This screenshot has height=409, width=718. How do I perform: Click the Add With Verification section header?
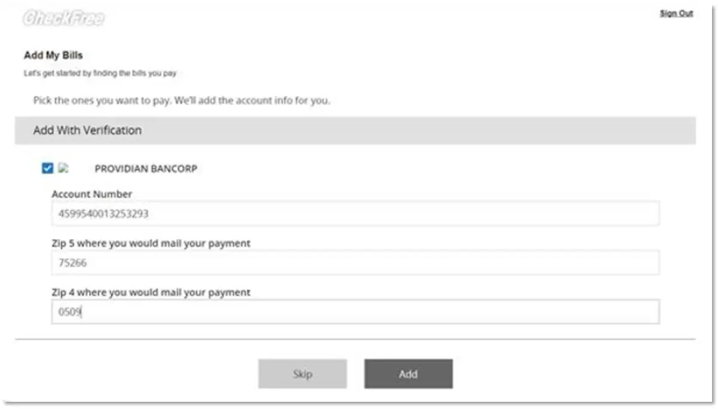87,130
